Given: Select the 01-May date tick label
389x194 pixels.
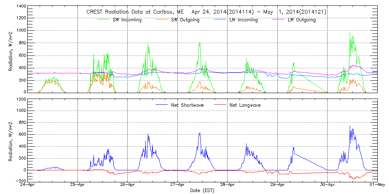Looking at the screenshot, I should pyautogui.click(x=377, y=185).
